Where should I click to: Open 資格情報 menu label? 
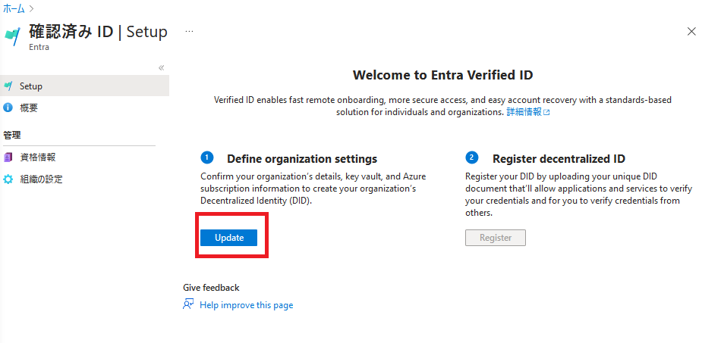38,157
